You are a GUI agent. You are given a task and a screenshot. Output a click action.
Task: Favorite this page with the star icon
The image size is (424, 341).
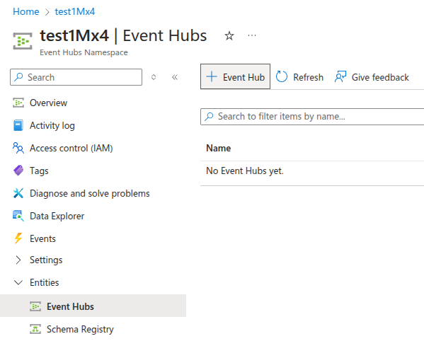click(x=229, y=35)
